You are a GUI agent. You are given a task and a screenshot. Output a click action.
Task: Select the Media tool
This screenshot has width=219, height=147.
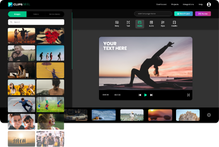click(x=140, y=24)
